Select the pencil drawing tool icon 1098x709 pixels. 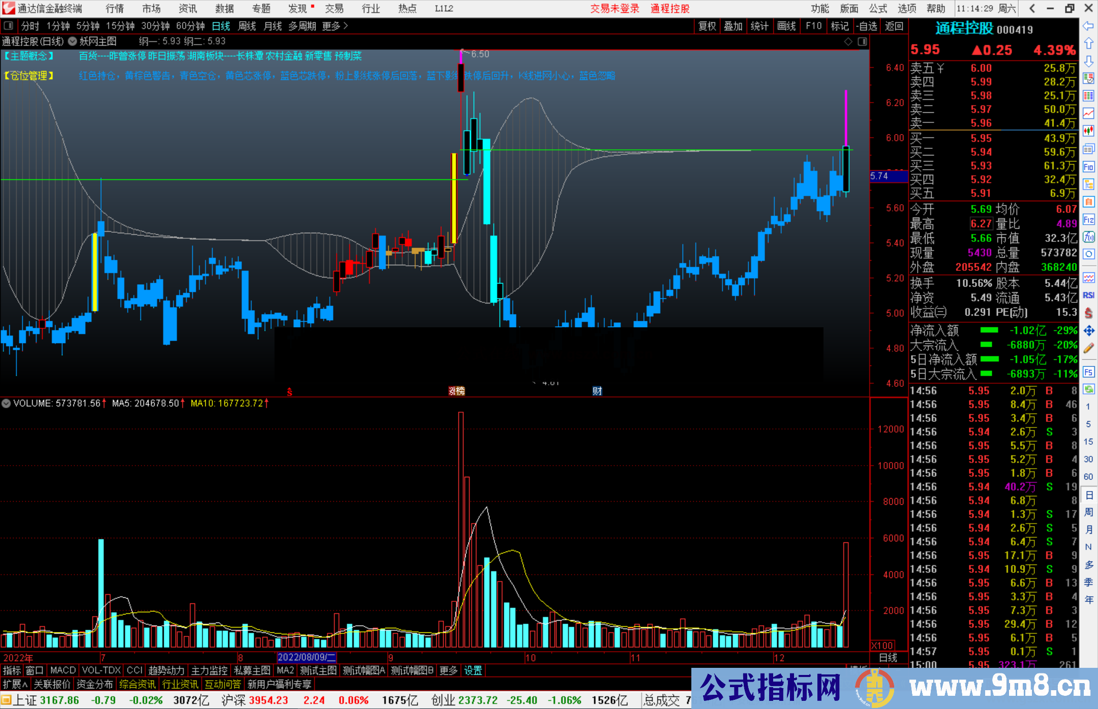click(x=1088, y=348)
